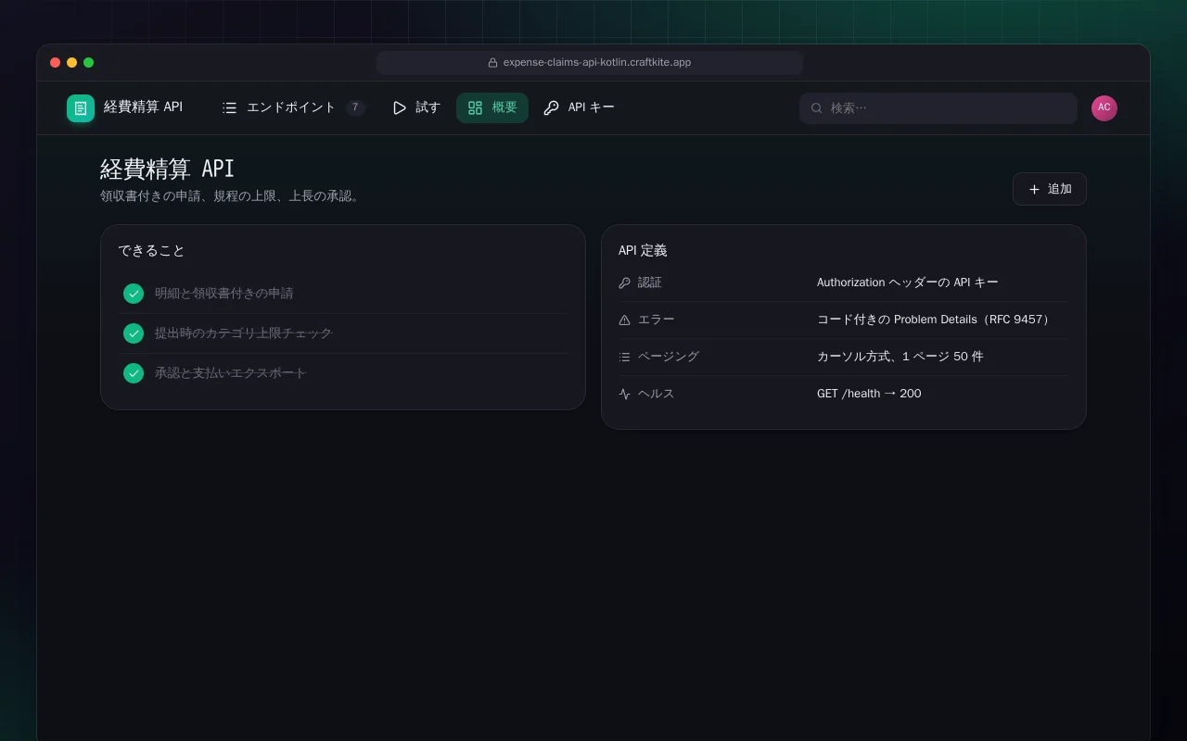Image resolution: width=1187 pixels, height=741 pixels.
Task: Open the API キー tab
Action: [x=579, y=108]
